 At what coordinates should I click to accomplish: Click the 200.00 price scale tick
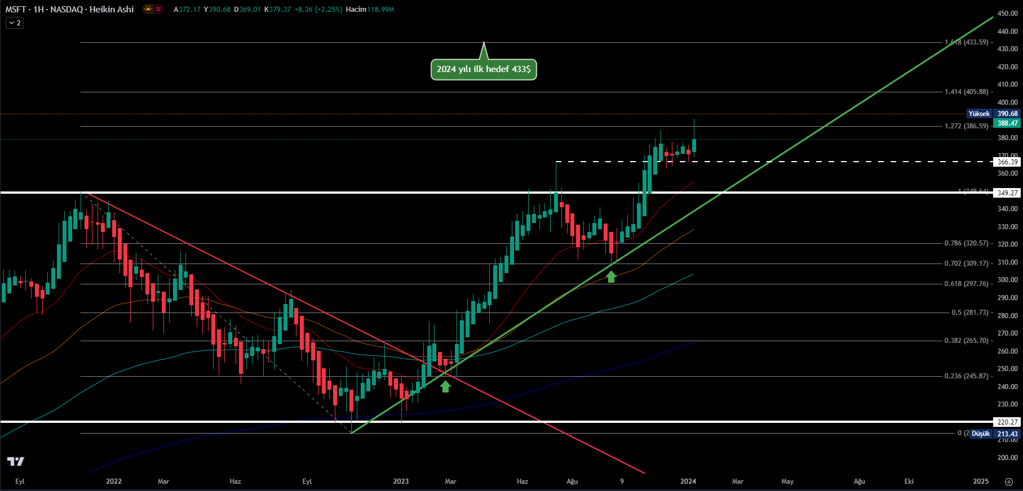[x=1007, y=458]
